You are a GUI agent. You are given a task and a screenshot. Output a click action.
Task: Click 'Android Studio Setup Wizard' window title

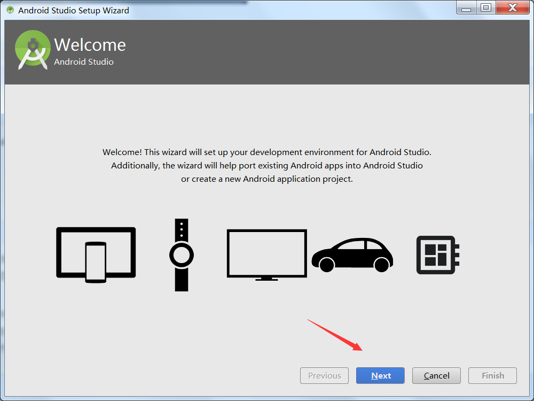[74, 11]
